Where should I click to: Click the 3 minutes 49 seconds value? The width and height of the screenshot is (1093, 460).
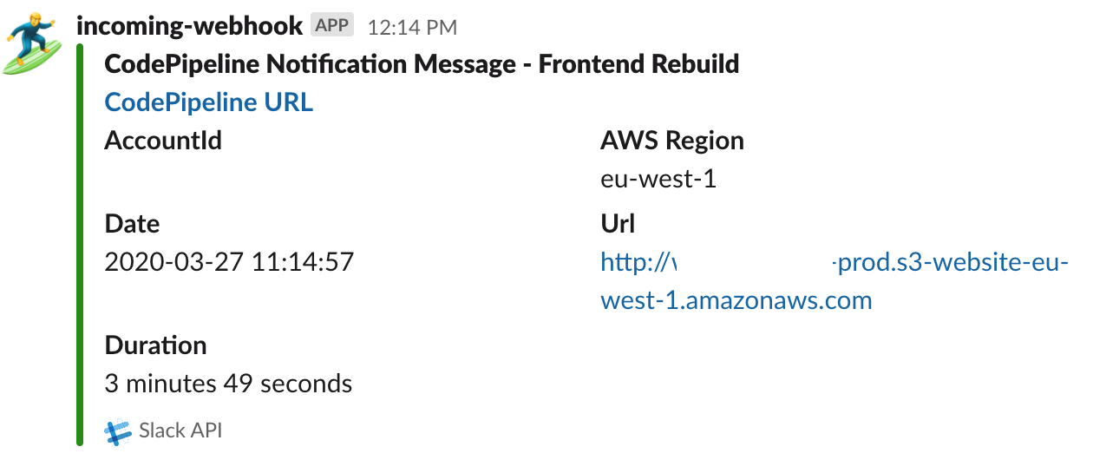click(228, 384)
